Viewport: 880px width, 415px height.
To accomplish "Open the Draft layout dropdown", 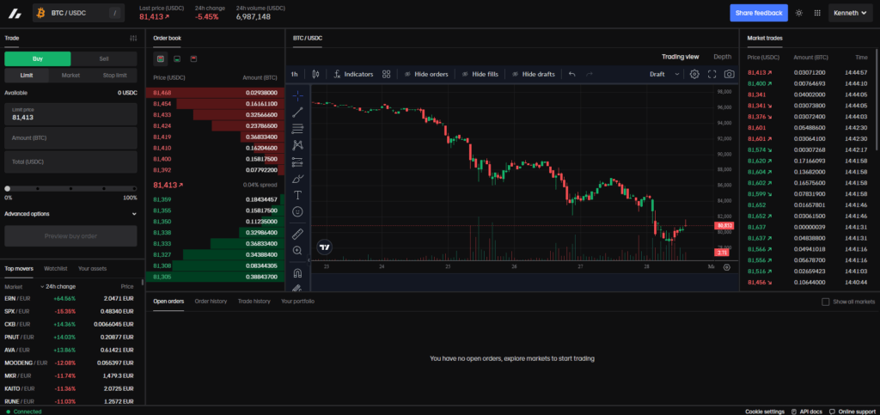I will tap(664, 74).
